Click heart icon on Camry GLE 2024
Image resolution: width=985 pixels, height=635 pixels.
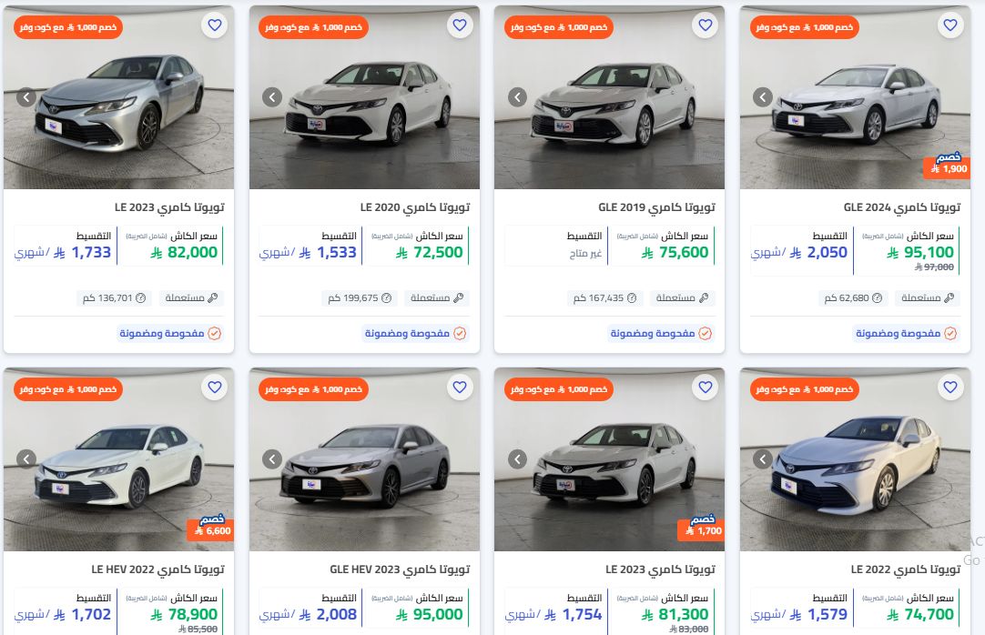[950, 25]
